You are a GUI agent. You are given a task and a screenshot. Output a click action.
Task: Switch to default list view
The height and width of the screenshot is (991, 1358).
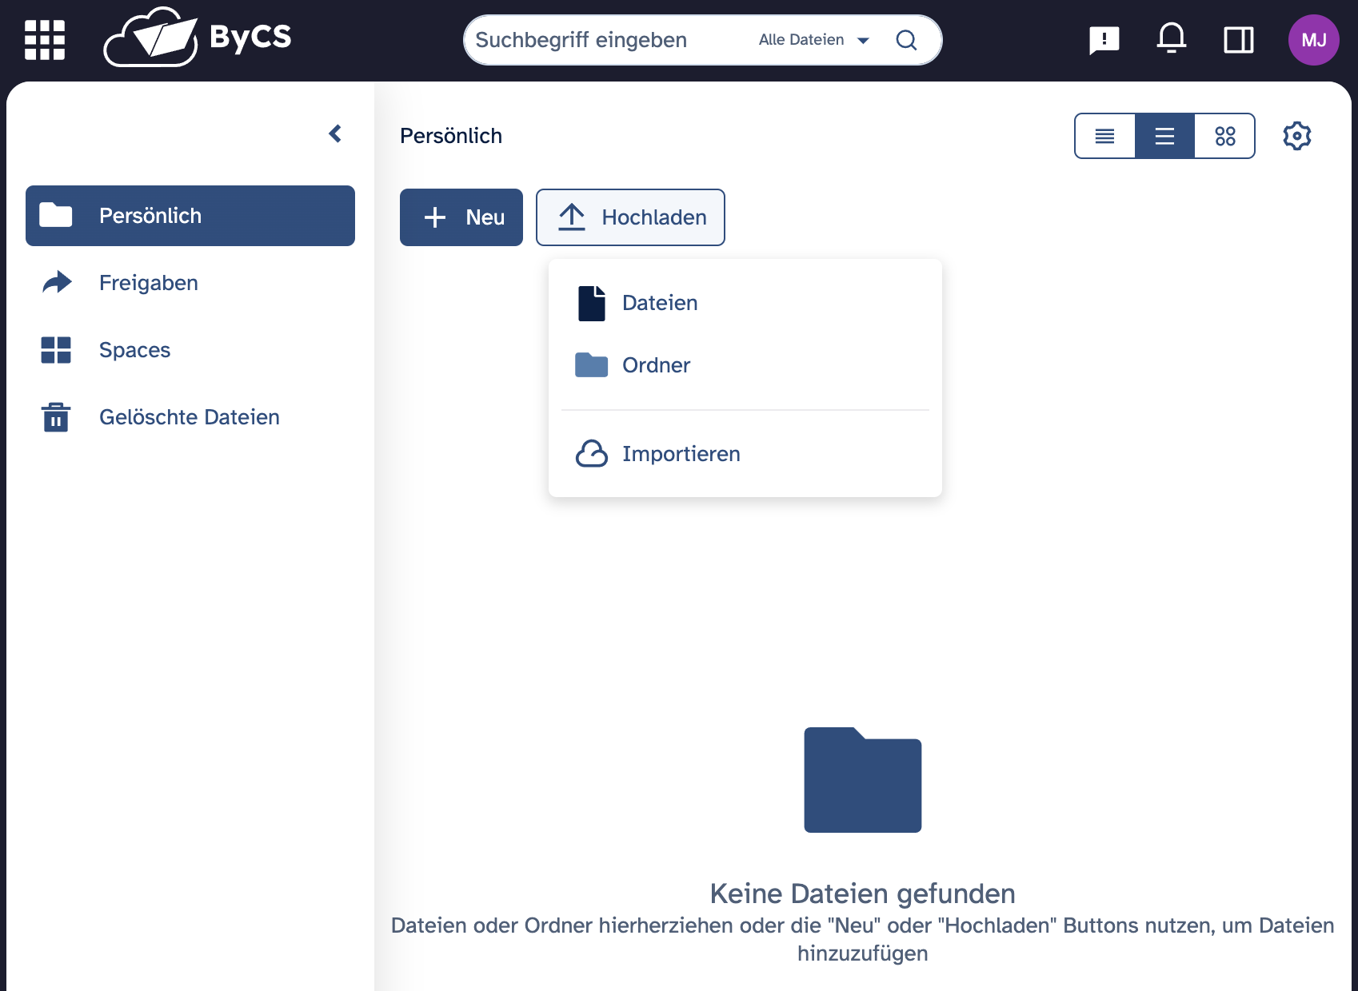click(1164, 136)
